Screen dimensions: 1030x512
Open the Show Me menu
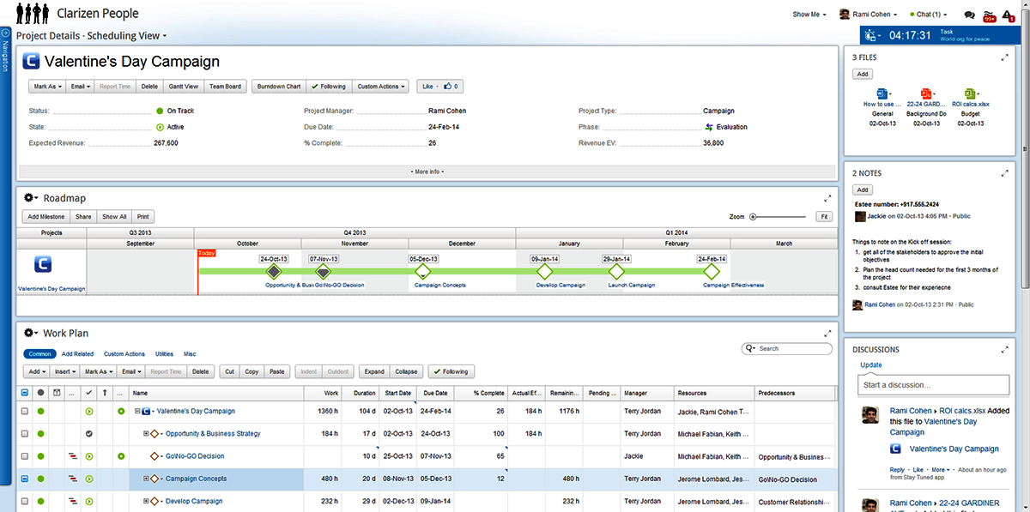809,15
